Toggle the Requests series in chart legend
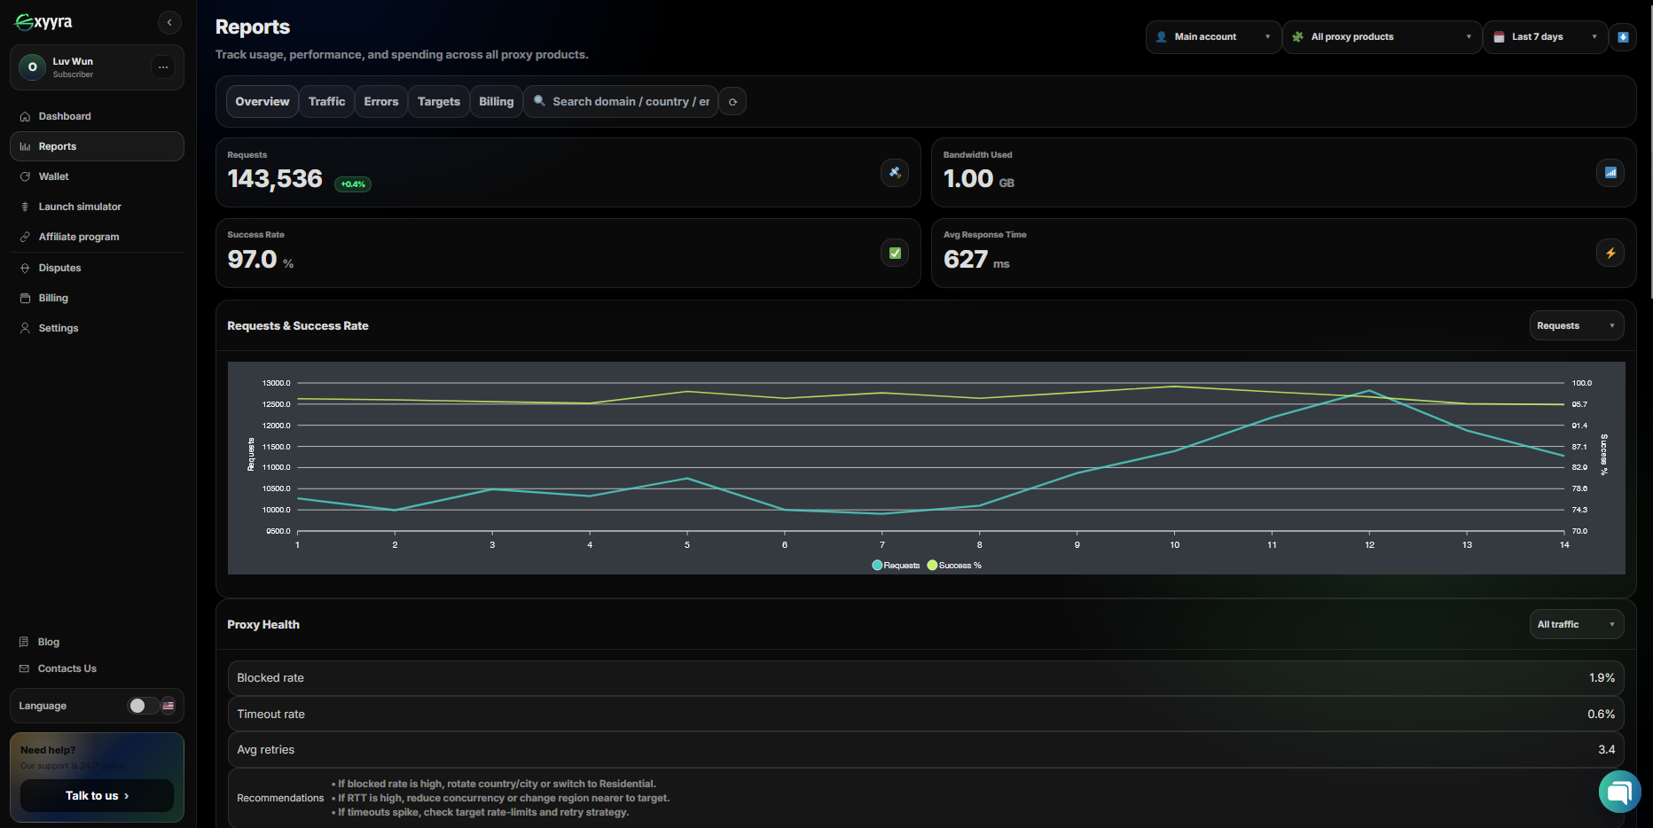Screen dimensions: 1653x828 coord(897,566)
